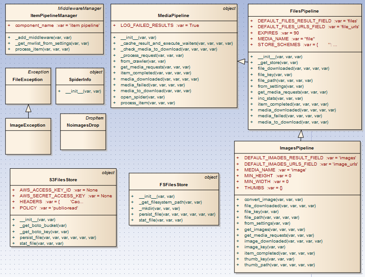The height and width of the screenshot is (277, 365).
Task: Select the MediaPipeline class header
Action: pyautogui.click(x=173, y=15)
